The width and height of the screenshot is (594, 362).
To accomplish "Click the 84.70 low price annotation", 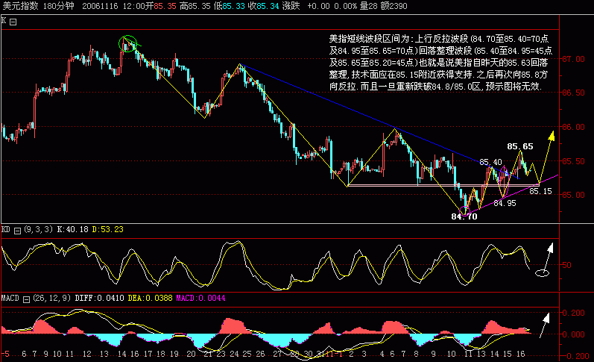I will [x=464, y=216].
